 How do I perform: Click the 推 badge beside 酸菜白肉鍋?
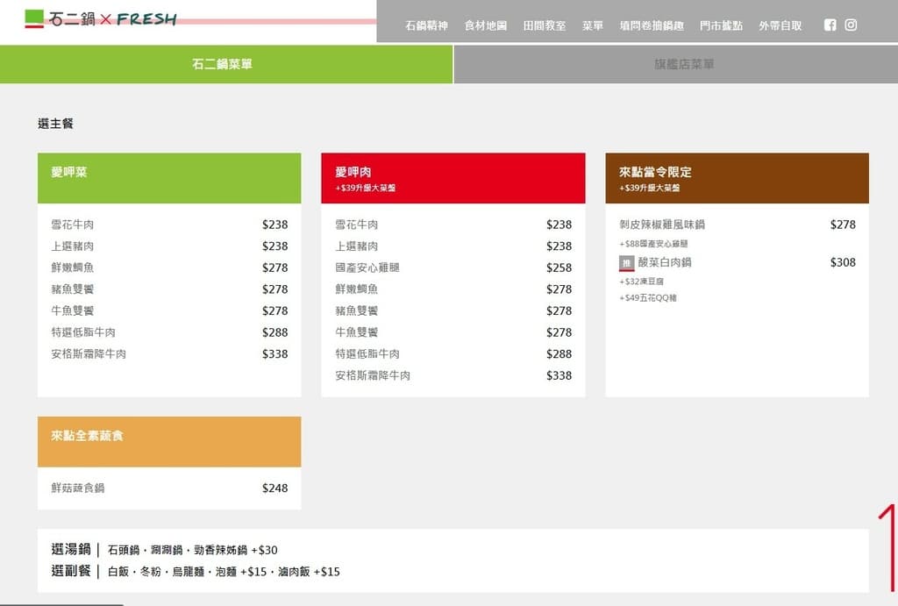pos(626,263)
